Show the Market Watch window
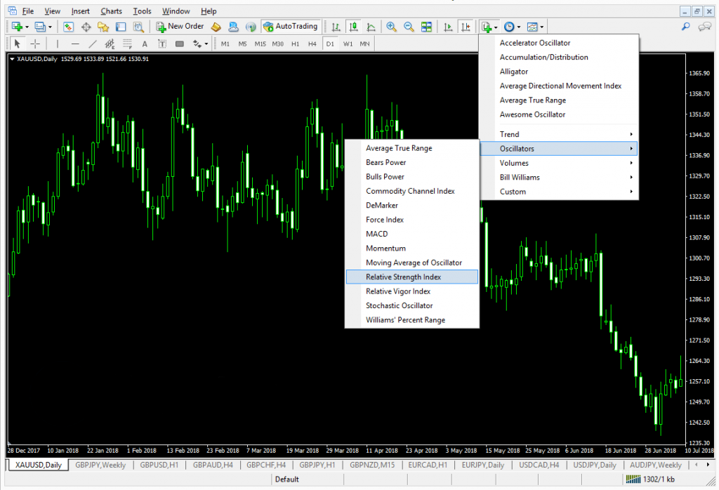The height and width of the screenshot is (490, 719). point(68,27)
